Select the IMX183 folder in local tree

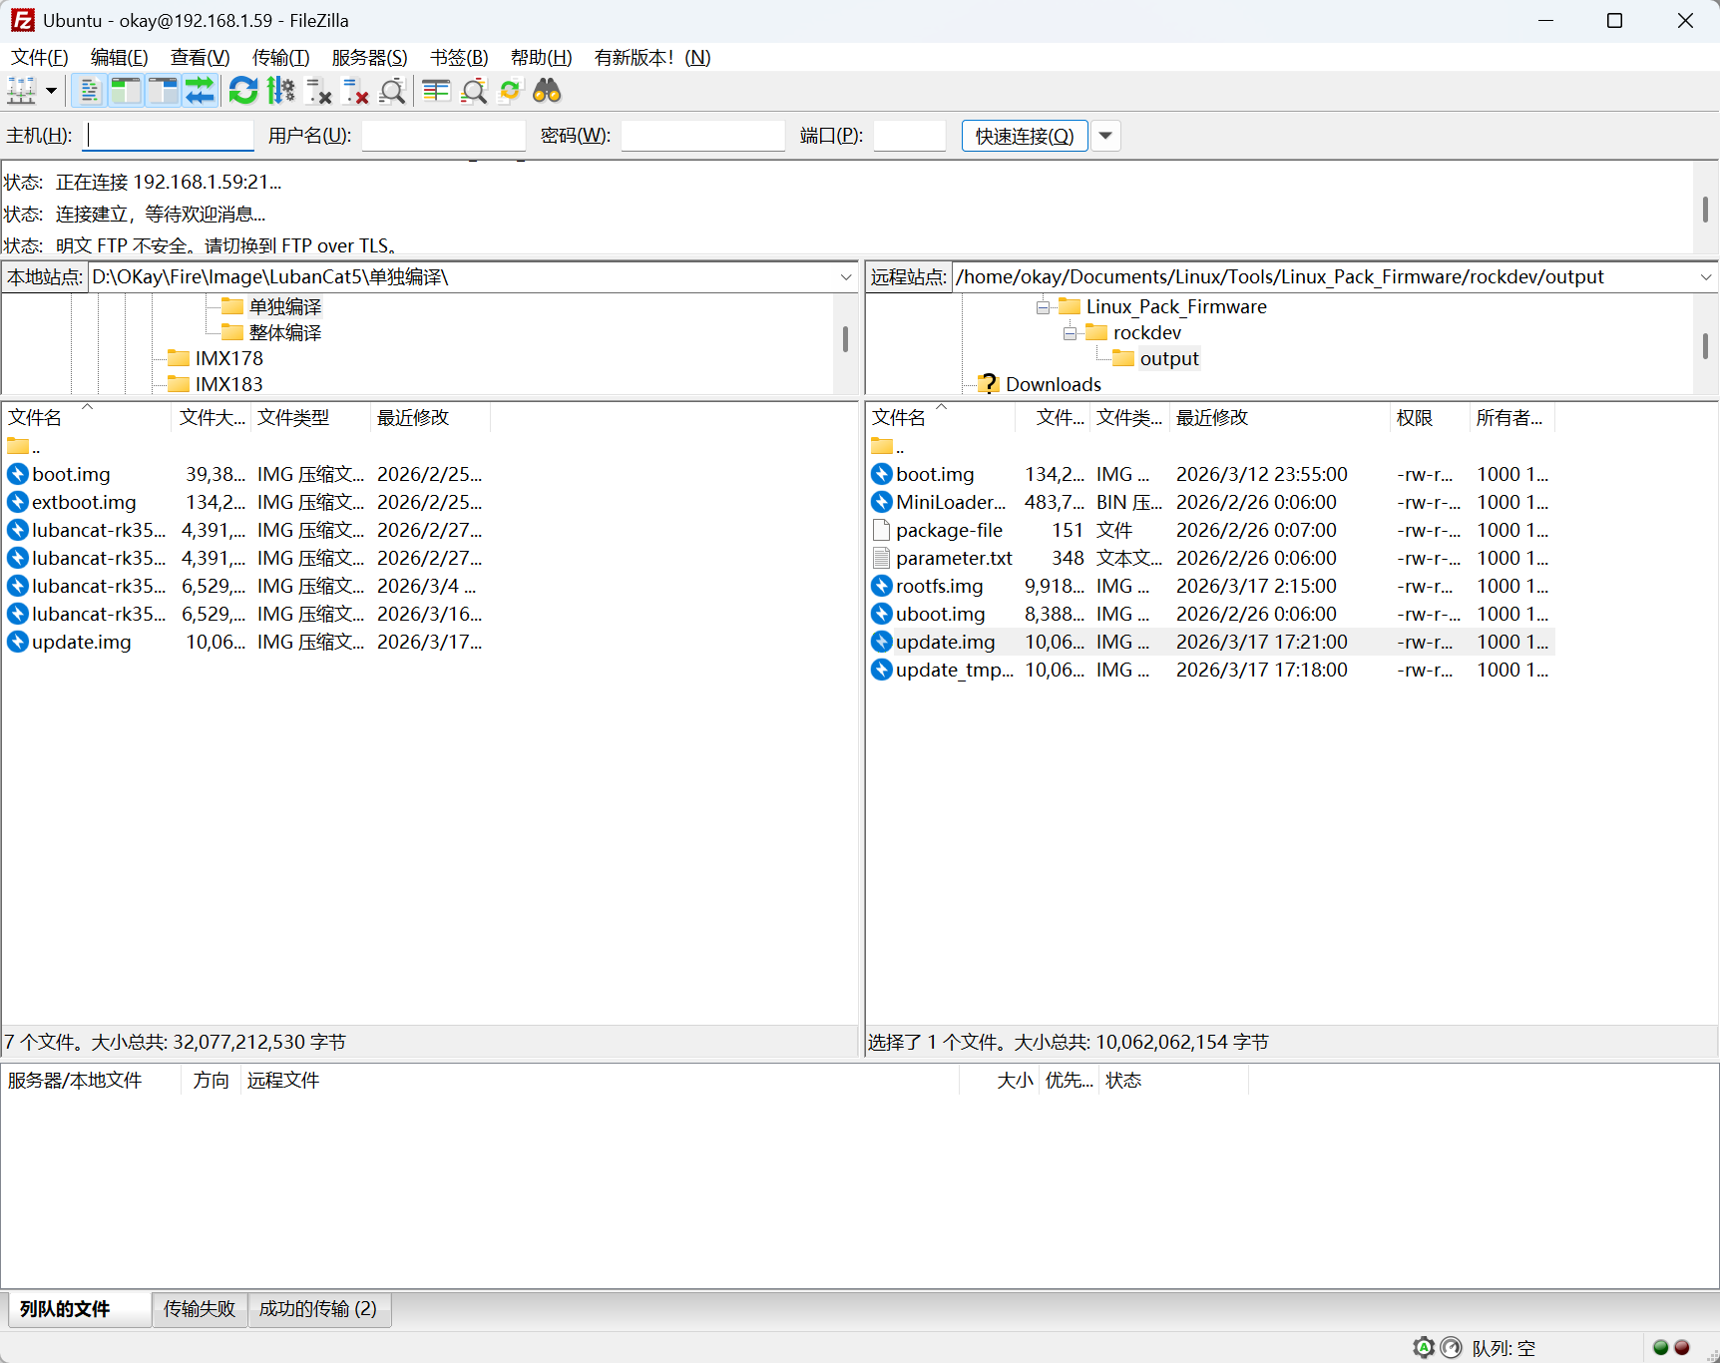229,385
